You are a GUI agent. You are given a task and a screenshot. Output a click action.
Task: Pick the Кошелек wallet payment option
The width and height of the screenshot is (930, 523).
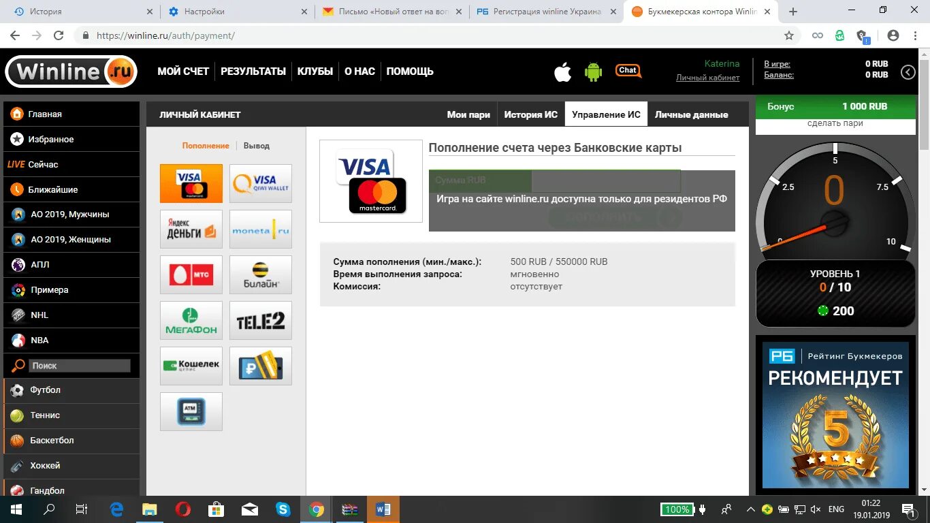coord(191,366)
